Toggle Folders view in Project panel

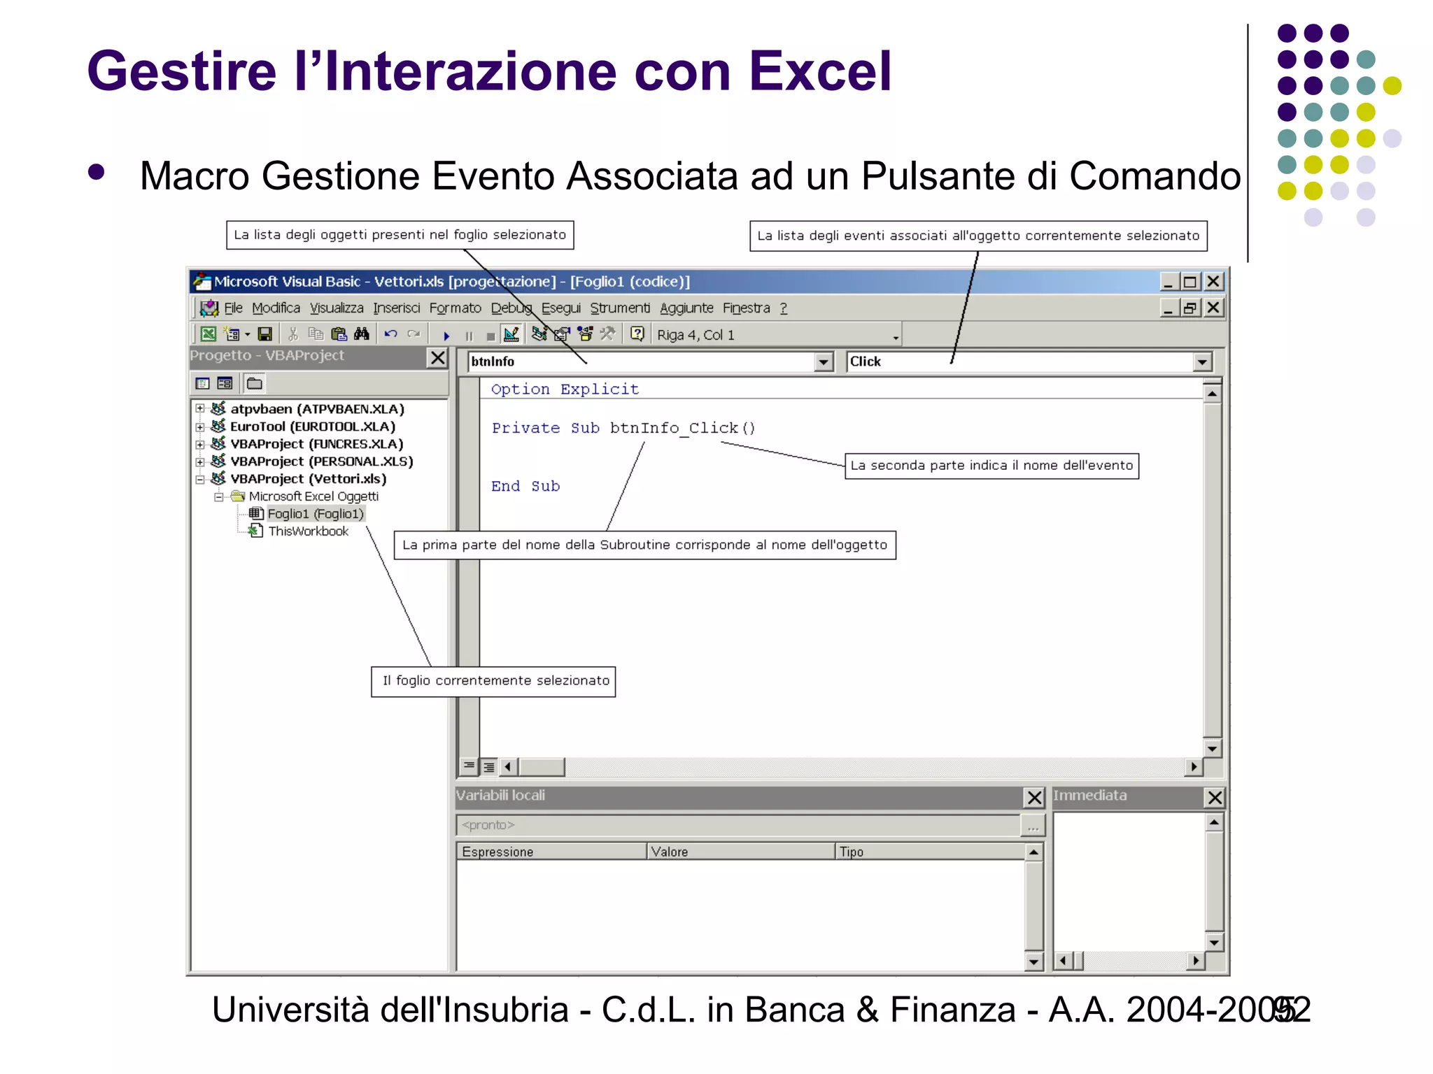point(255,383)
